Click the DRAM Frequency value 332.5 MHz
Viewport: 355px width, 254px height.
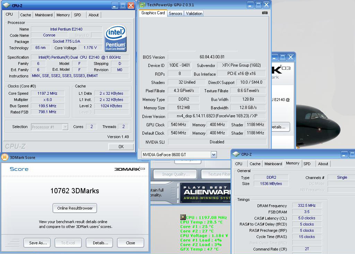(x=307, y=205)
